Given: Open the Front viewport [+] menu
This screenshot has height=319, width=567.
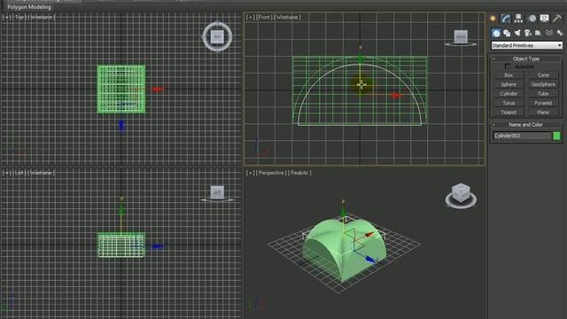Looking at the screenshot, I should (250, 17).
